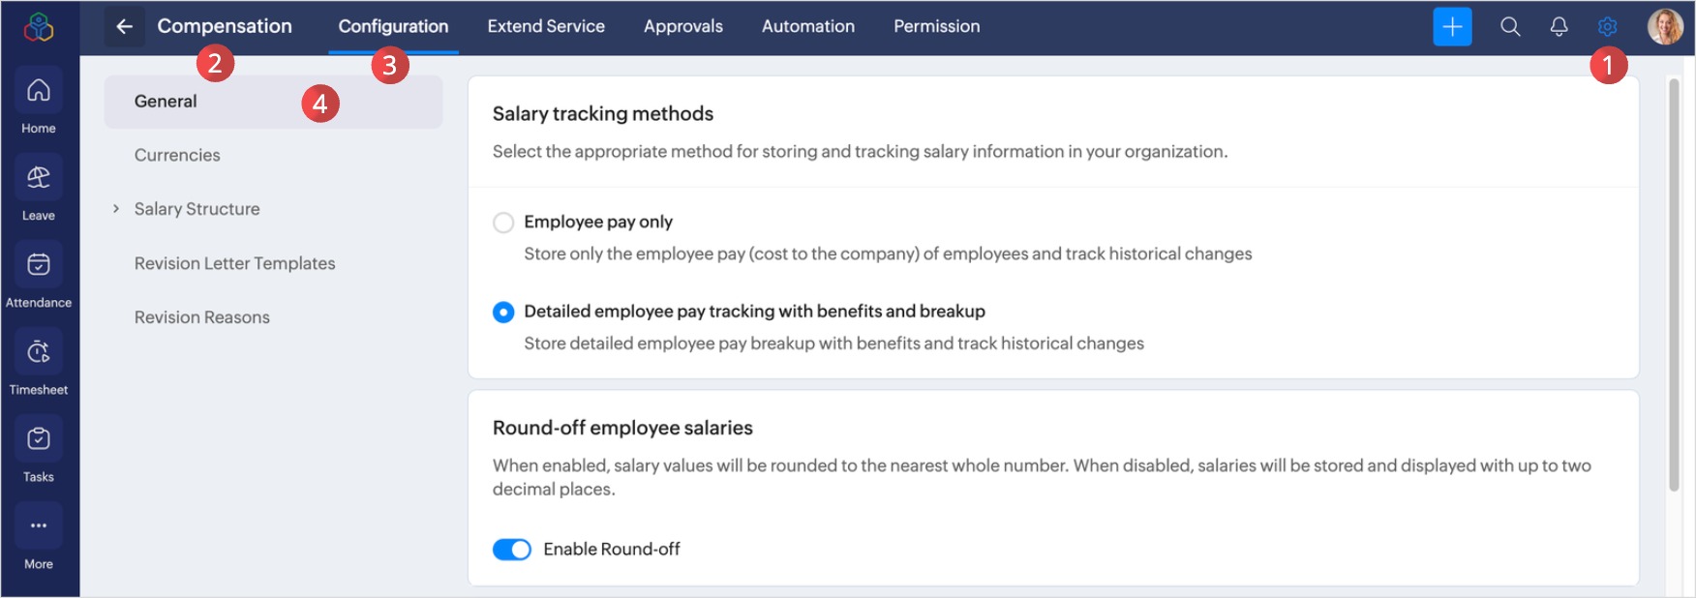The height and width of the screenshot is (598, 1696).
Task: Click the blue plus add button
Action: pyautogui.click(x=1452, y=26)
